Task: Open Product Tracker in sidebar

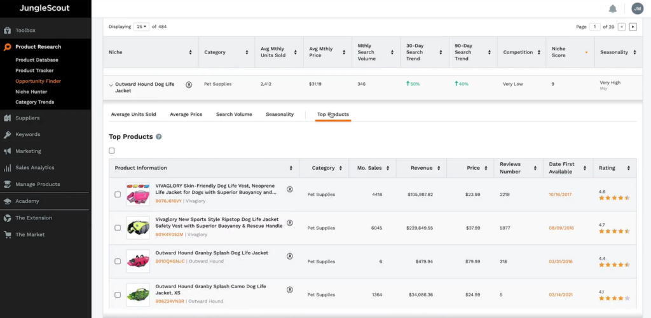Action: [x=34, y=71]
